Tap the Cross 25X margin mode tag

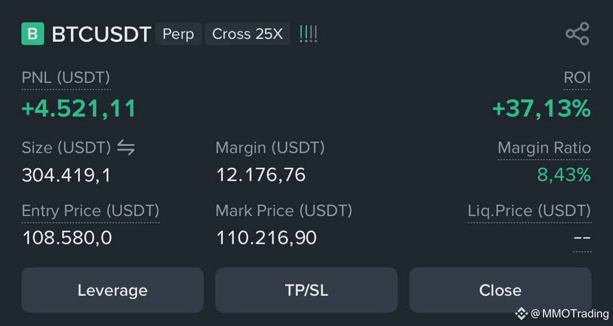(x=248, y=34)
